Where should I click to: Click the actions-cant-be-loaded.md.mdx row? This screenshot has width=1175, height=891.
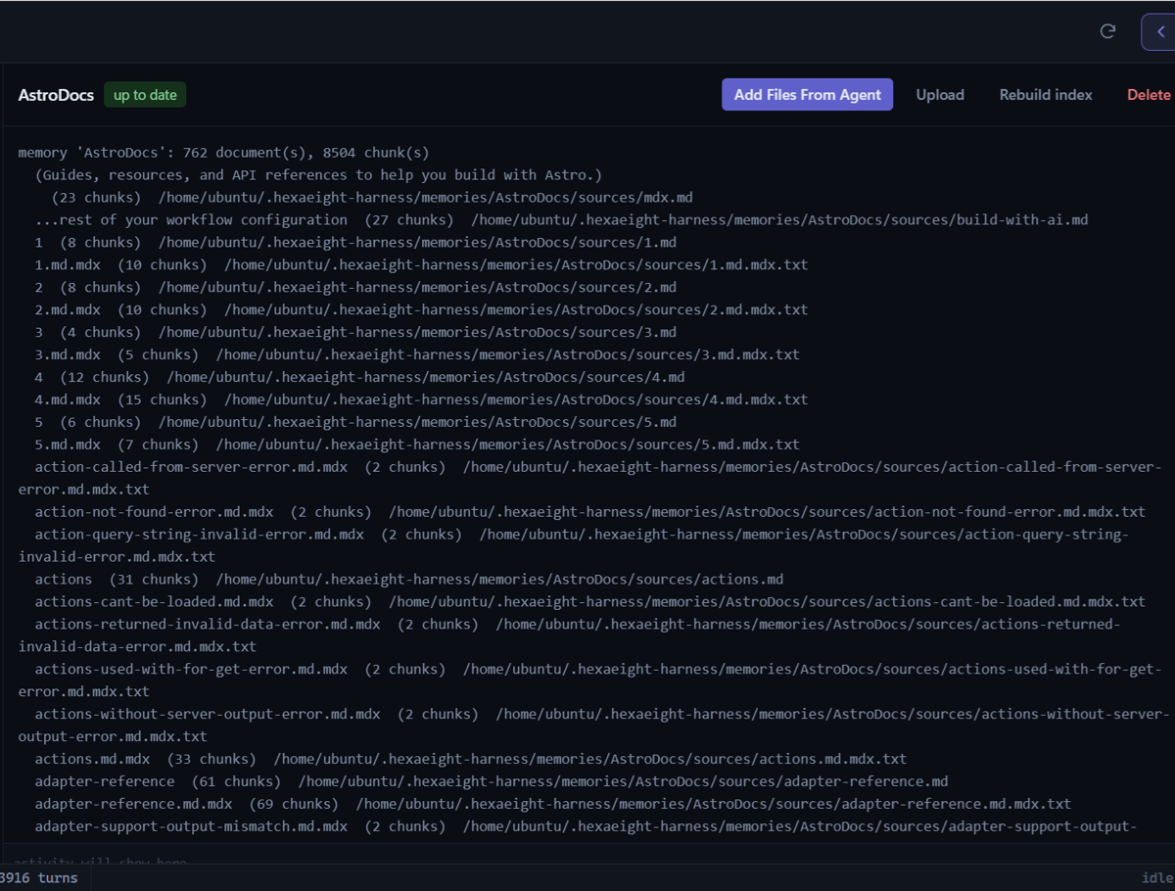(x=589, y=603)
